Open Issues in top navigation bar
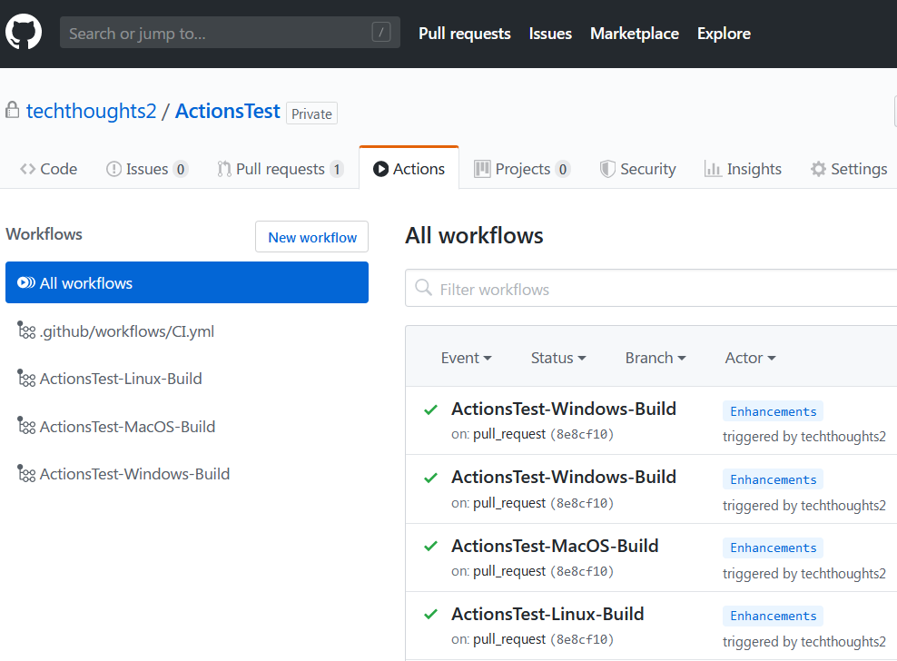The image size is (897, 661). (x=550, y=34)
